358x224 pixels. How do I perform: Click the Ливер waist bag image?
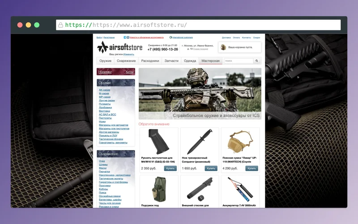click(240, 142)
